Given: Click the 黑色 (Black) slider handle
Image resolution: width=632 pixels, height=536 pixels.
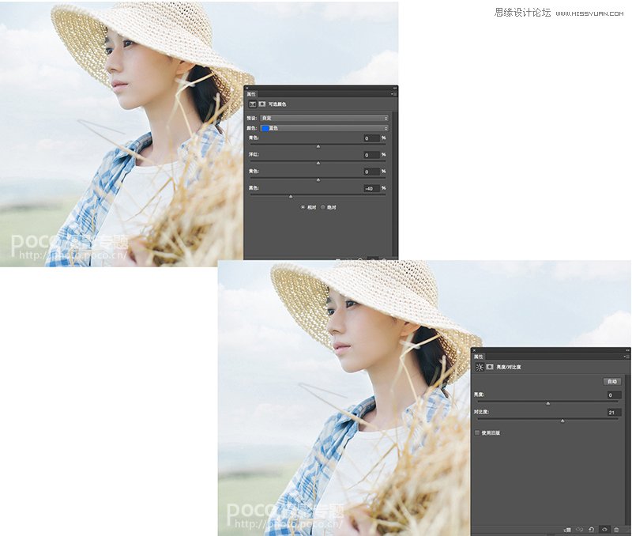Looking at the screenshot, I should click(291, 195).
